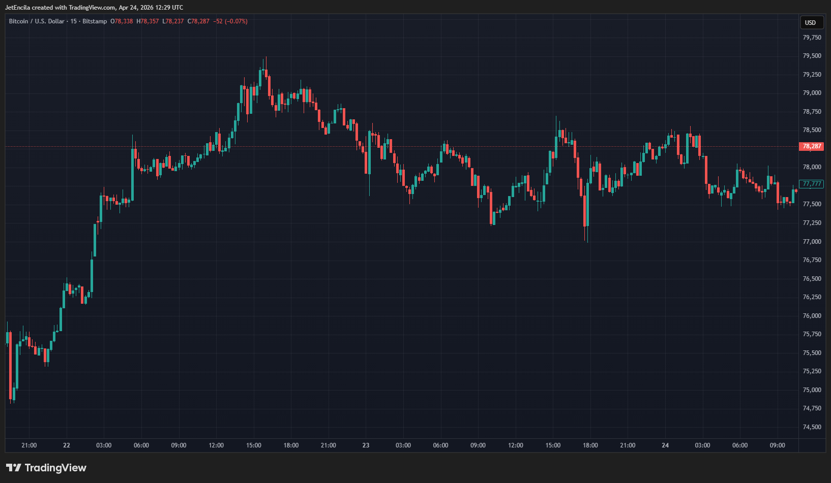The width and height of the screenshot is (831, 483).
Task: Click the Bitstamp exchange name in the legend
Action: (x=95, y=21)
